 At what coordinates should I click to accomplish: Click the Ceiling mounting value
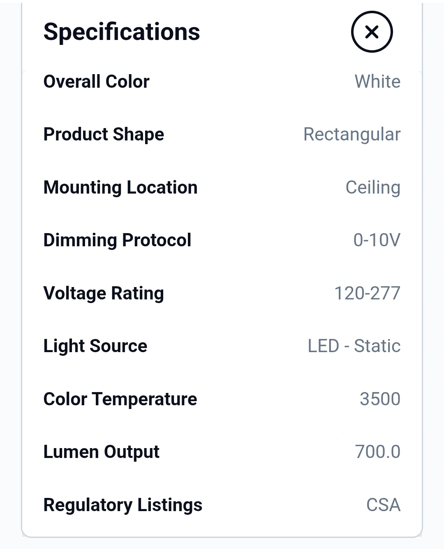pos(373,187)
